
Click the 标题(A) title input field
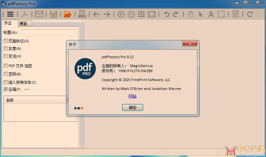click(49, 32)
